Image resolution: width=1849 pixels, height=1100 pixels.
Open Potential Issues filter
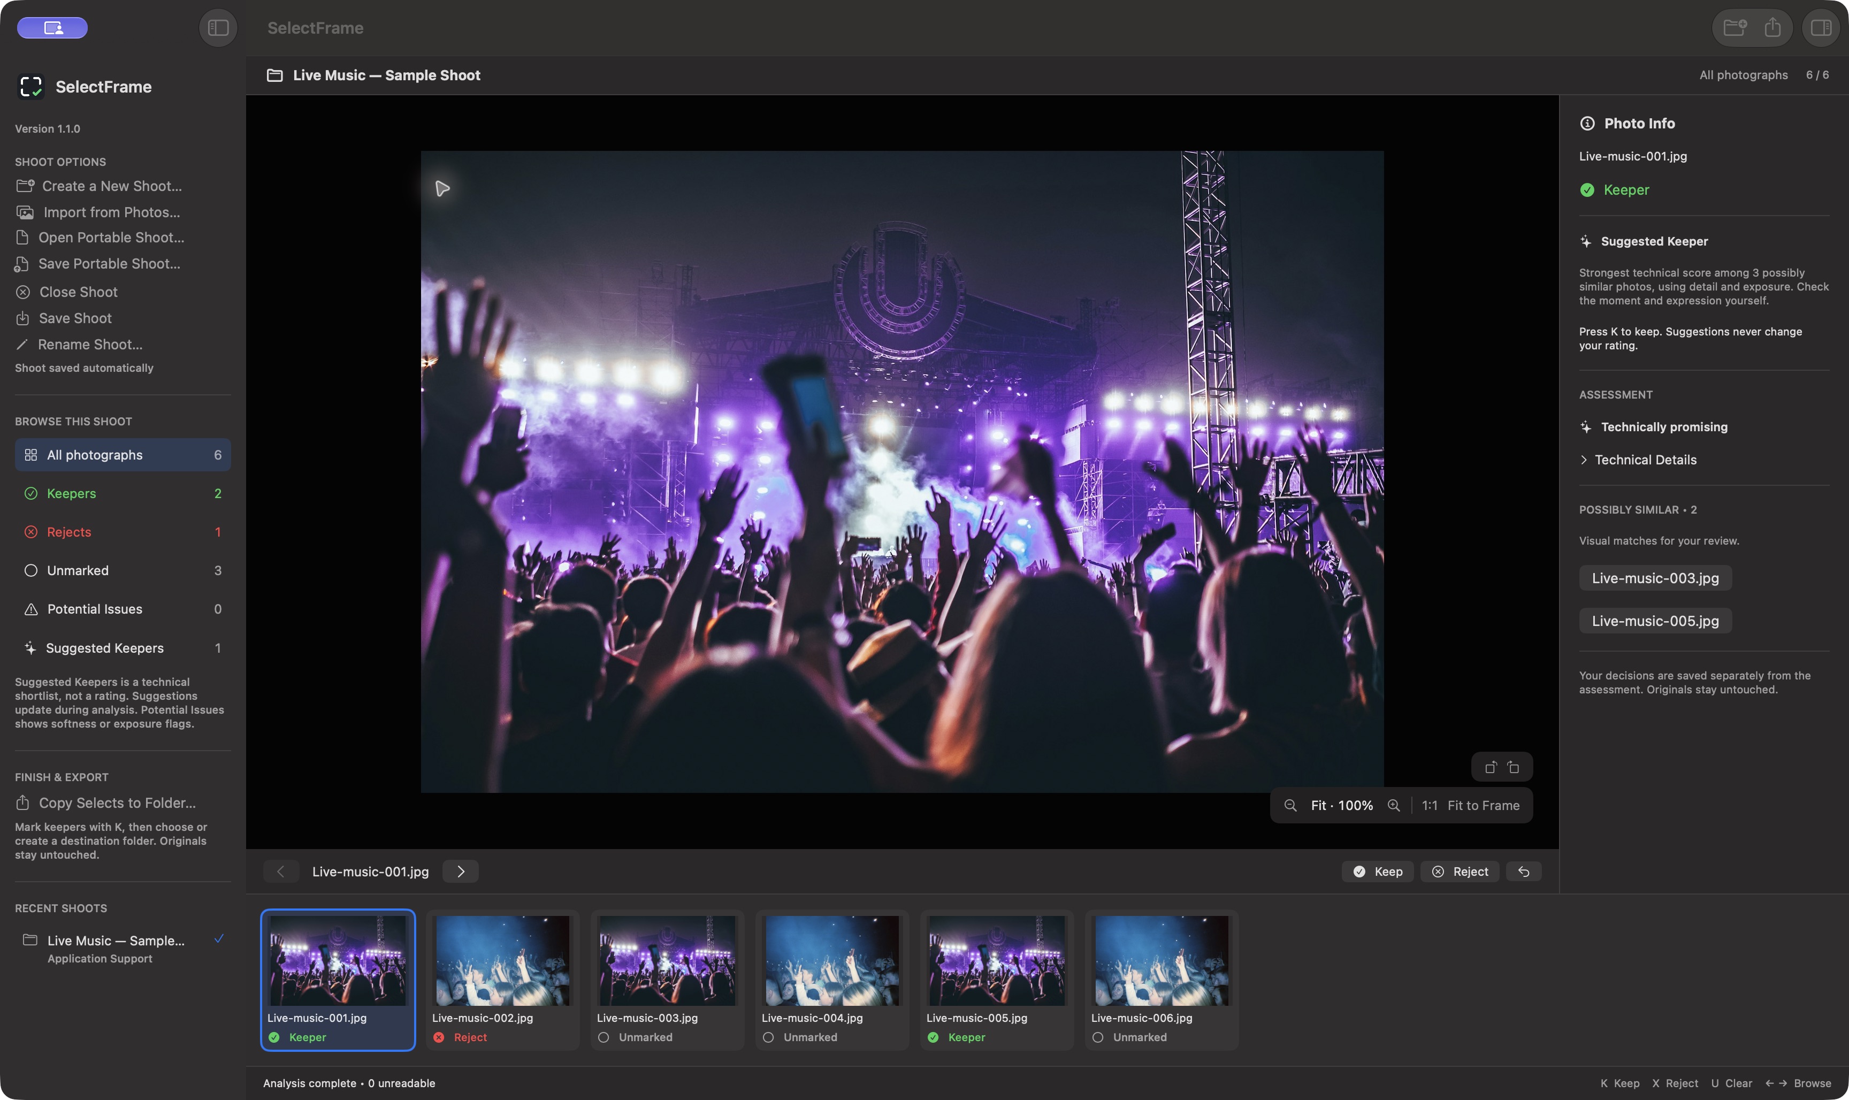click(x=123, y=609)
